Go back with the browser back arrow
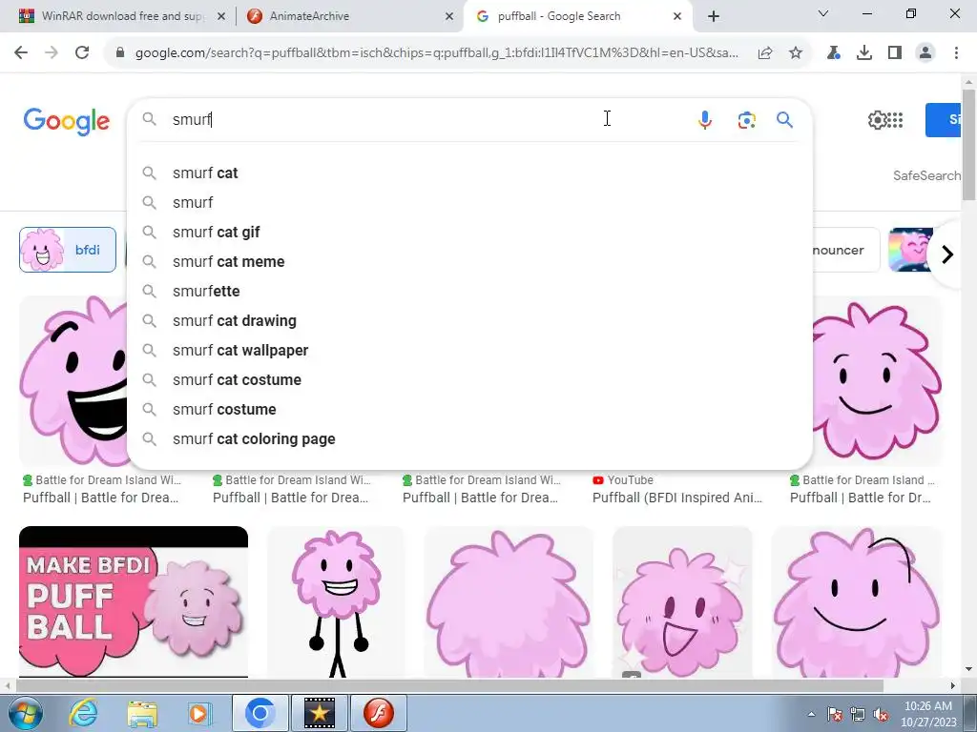The height and width of the screenshot is (732, 977). (x=21, y=53)
